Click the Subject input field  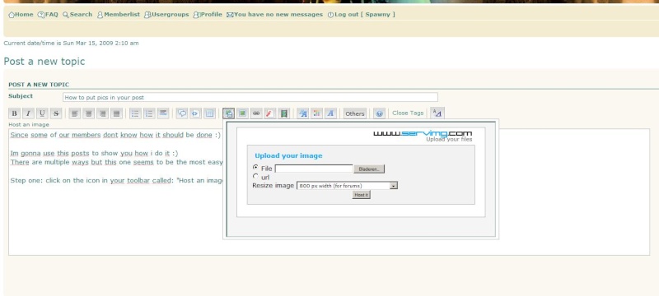pyautogui.click(x=250, y=97)
